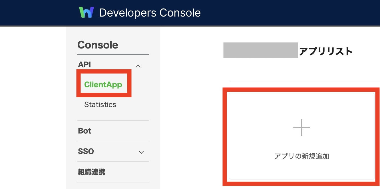
Task: Open ClientApp under API
Action: pyautogui.click(x=103, y=85)
